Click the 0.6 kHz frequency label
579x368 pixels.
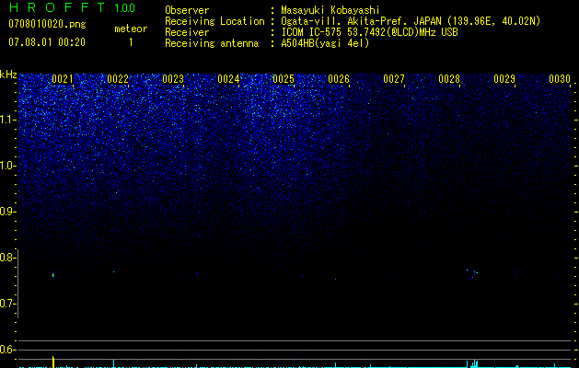coord(8,350)
